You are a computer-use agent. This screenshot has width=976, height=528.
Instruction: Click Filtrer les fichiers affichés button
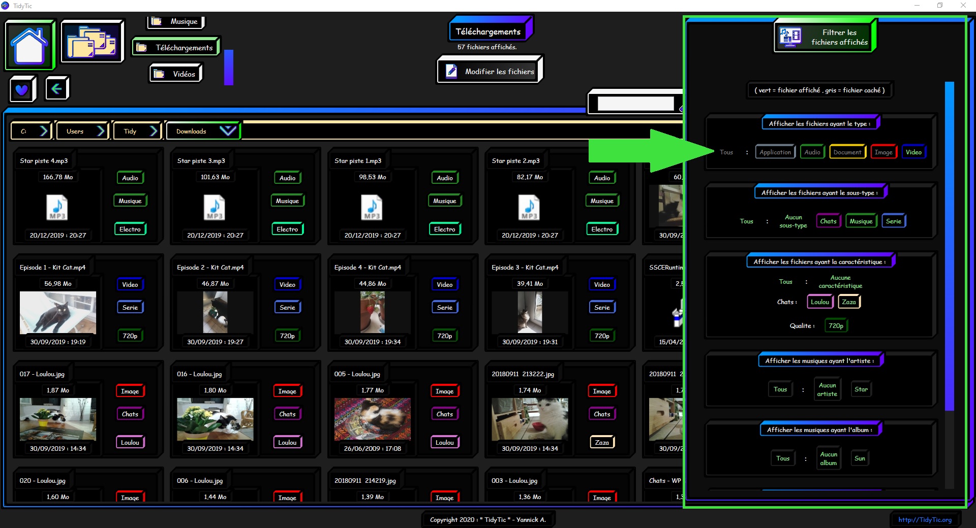click(x=824, y=37)
